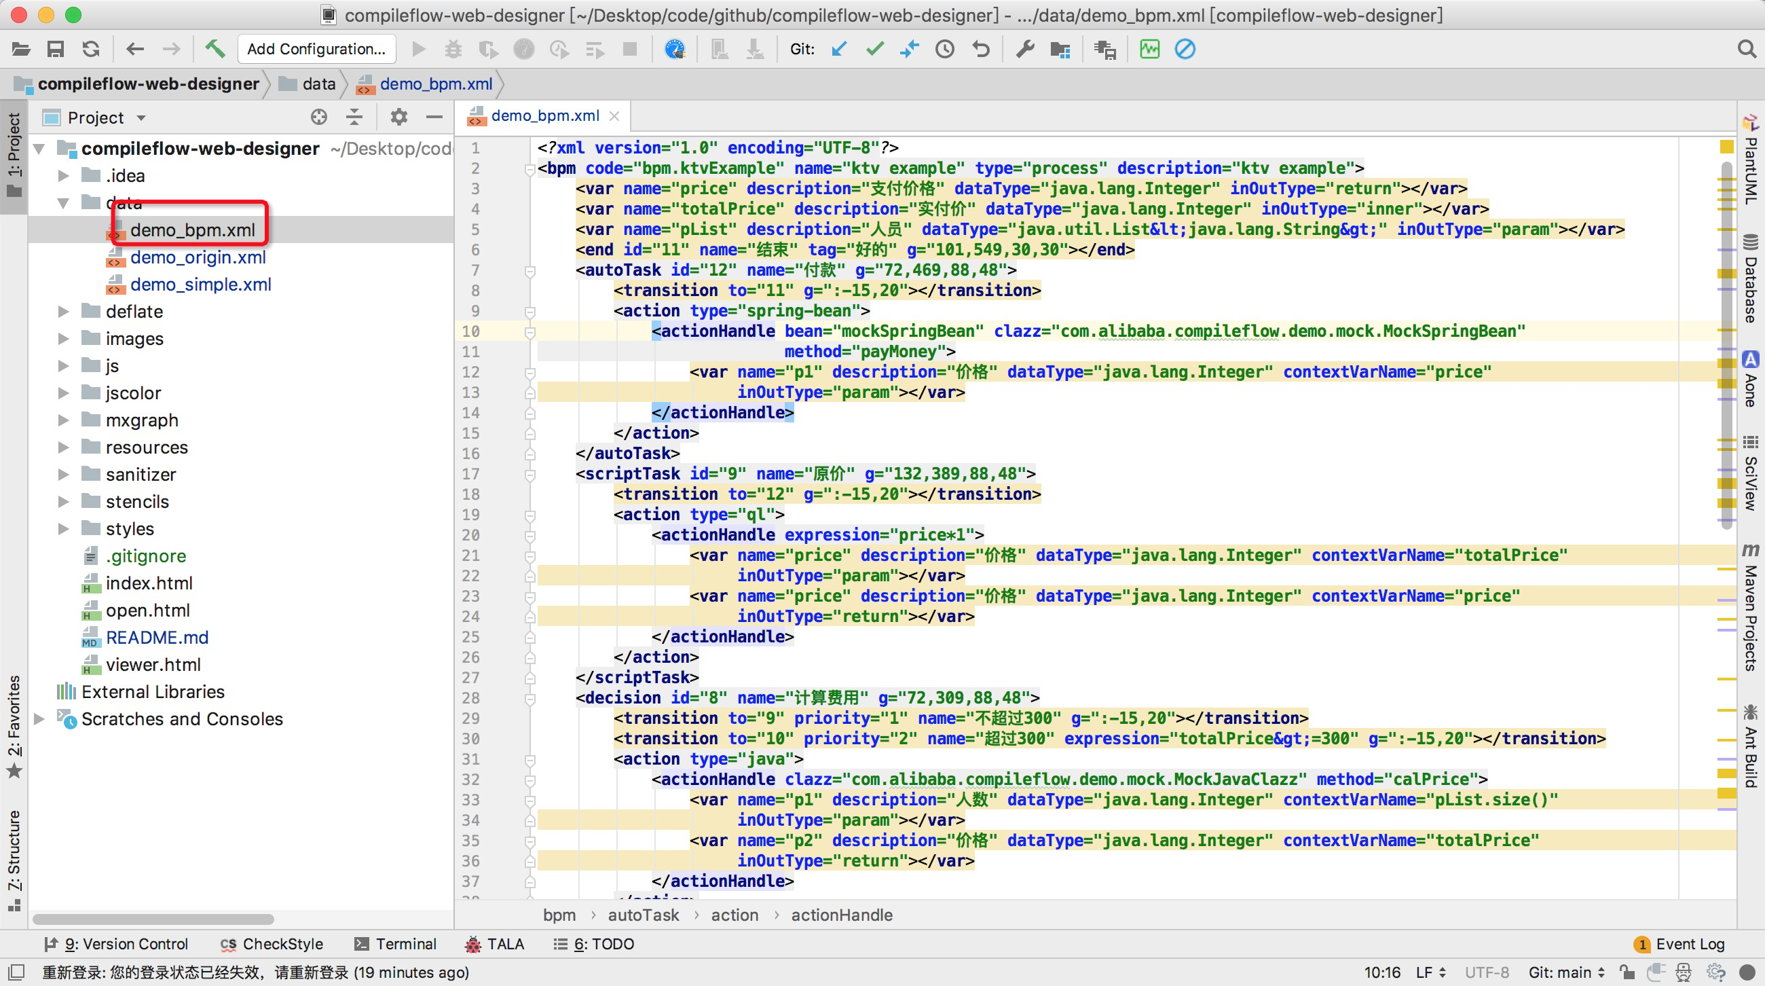This screenshot has height=986, width=1765.
Task: Click the project tree horizontal scrollbar
Action: 153,919
